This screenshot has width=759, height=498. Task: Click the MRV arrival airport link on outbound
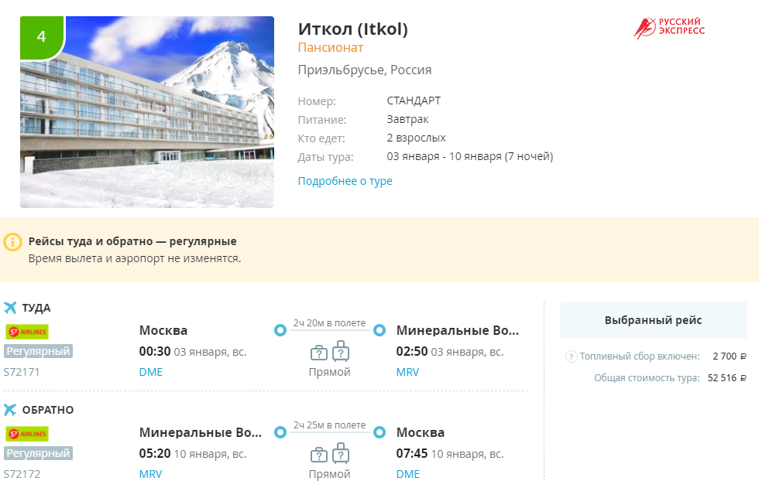click(x=407, y=372)
